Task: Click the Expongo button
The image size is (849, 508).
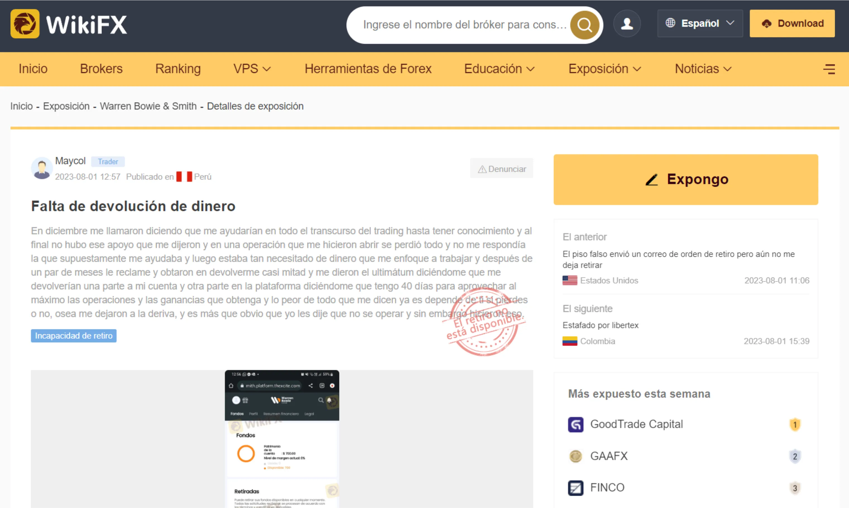Action: tap(685, 179)
